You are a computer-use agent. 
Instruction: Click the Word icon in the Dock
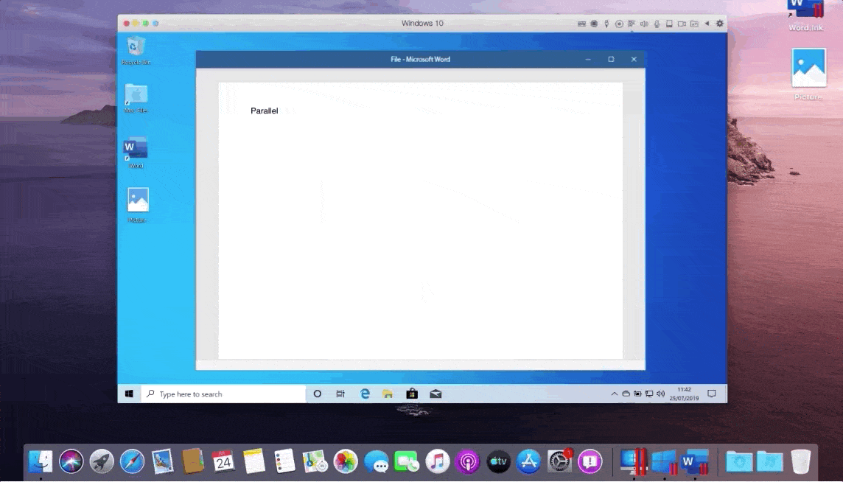pos(695,461)
